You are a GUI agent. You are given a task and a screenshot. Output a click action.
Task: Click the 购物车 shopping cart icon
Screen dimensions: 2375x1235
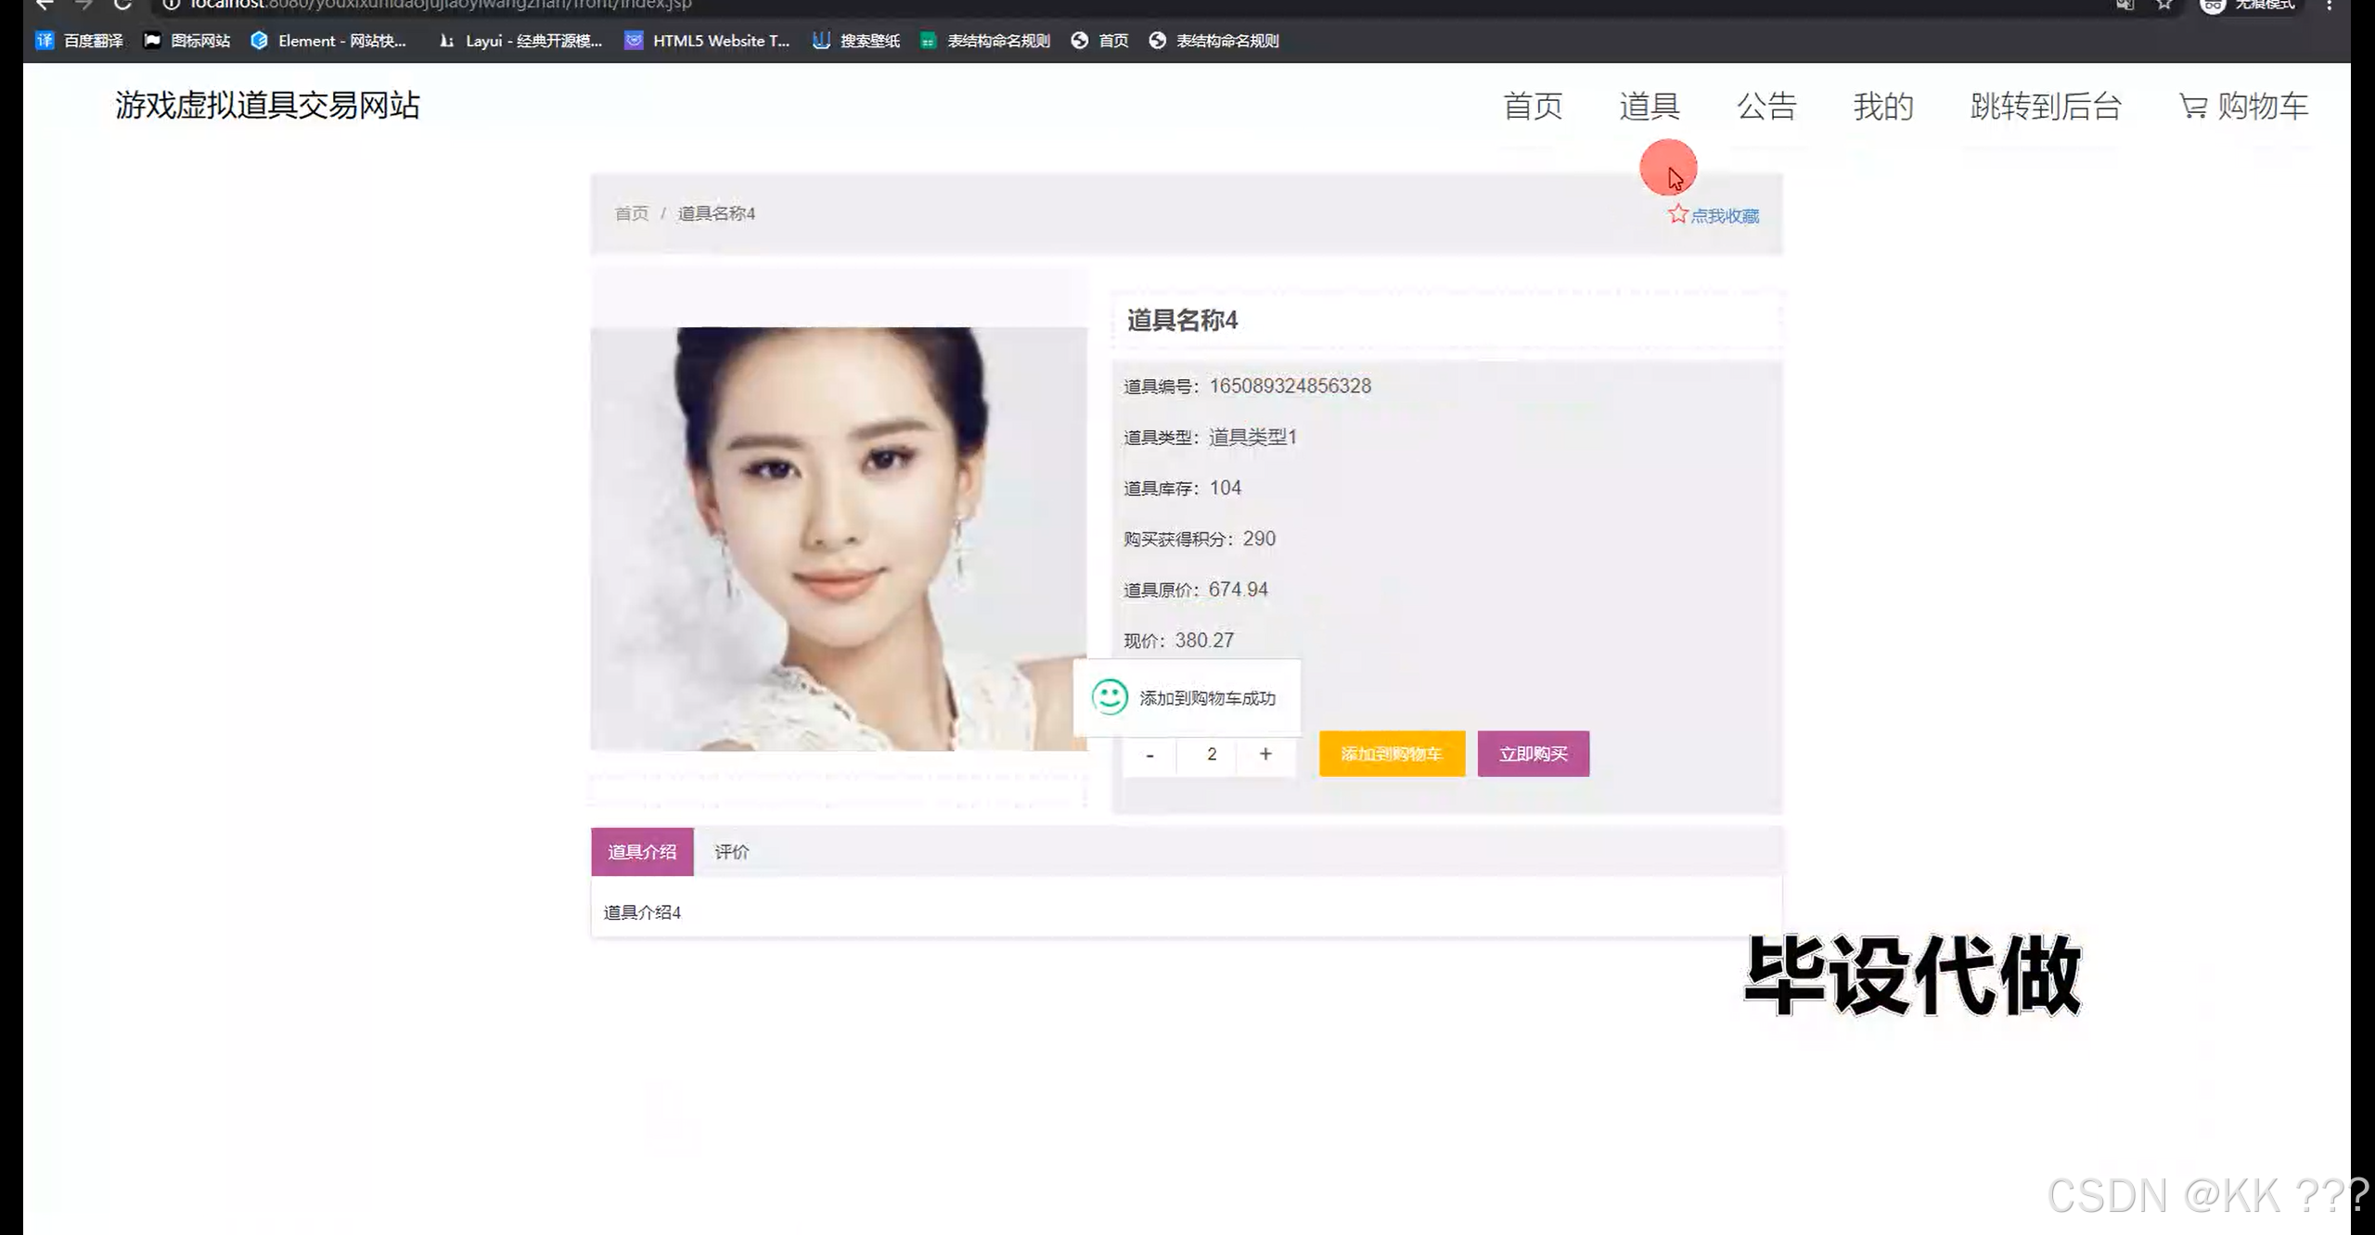(x=2191, y=106)
